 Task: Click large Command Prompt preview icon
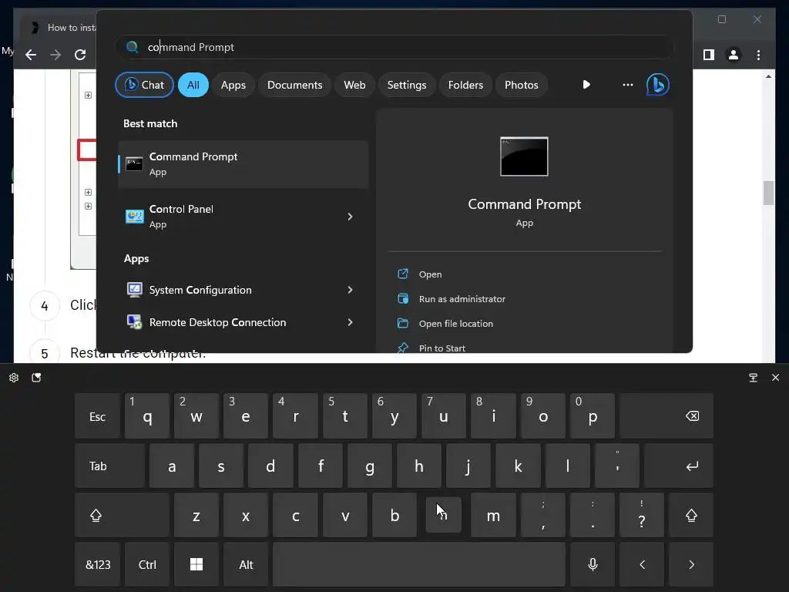(x=524, y=156)
